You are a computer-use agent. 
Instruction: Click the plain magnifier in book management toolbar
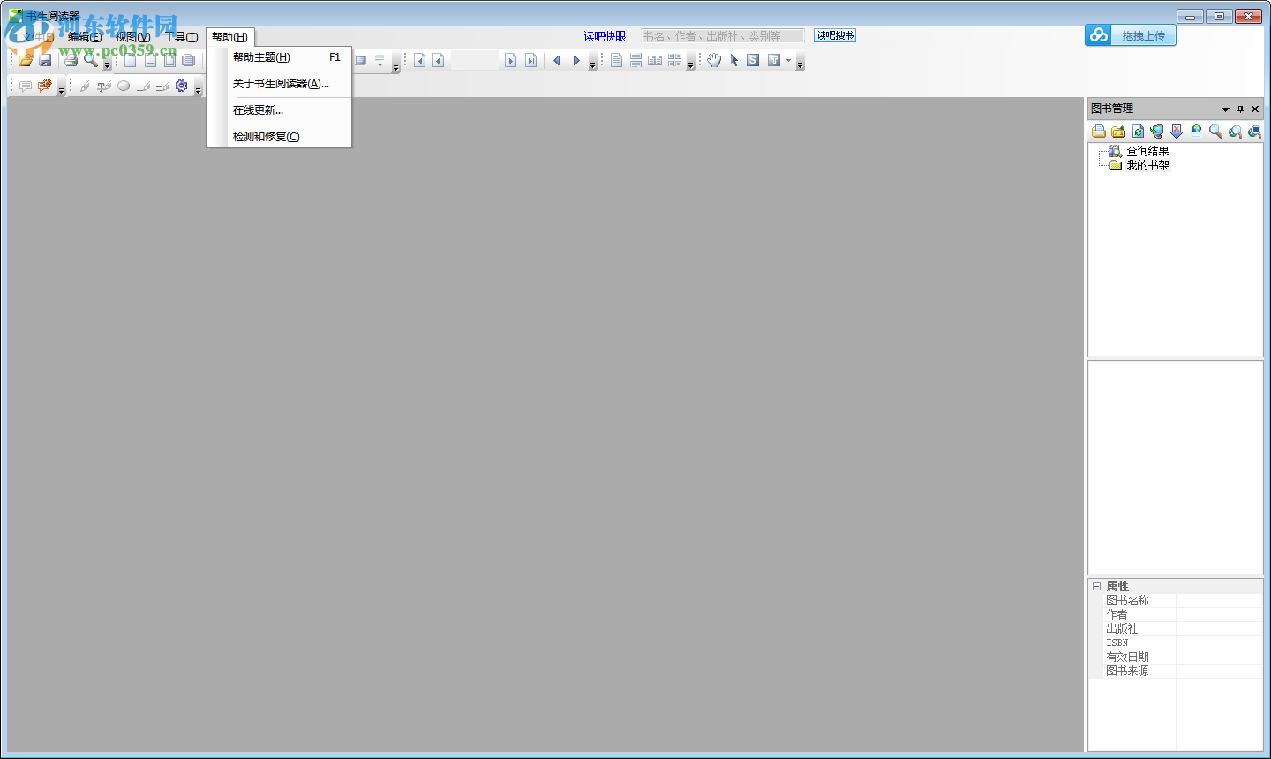pos(1215,132)
